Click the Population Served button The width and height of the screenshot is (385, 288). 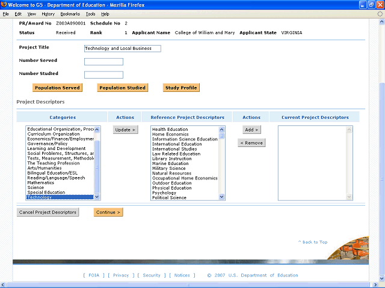pyautogui.click(x=57, y=88)
